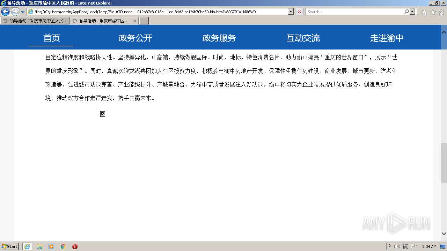Close the second browser tab
Image resolution: width=447 pixels, height=251 pixels.
135,21
